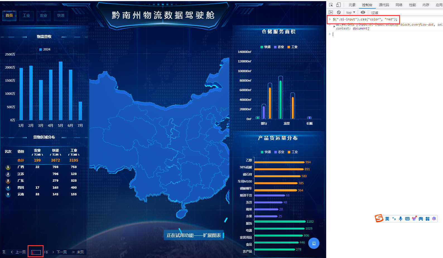Open the 农业 dashboard tab
The width and height of the screenshot is (443, 258).
tap(44, 15)
